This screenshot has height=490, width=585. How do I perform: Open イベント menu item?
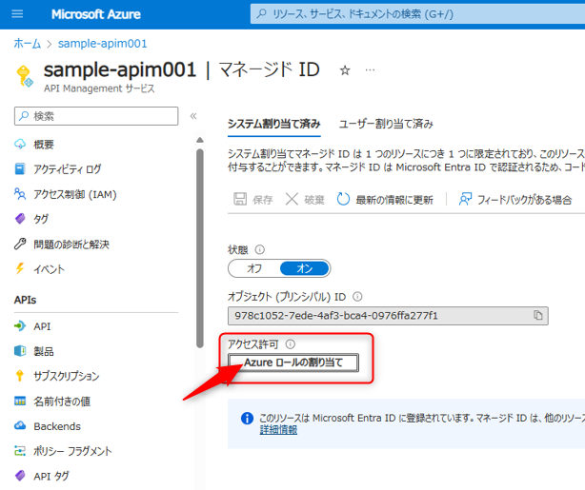[x=49, y=269]
